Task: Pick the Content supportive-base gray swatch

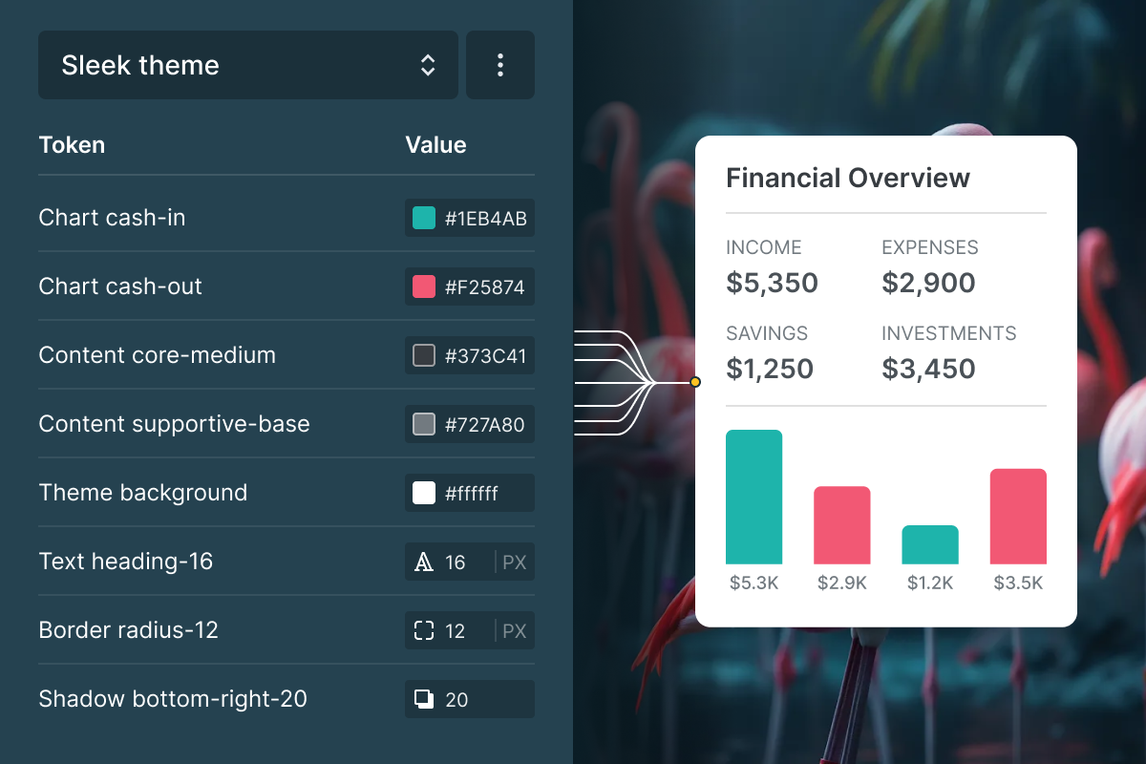Action: [424, 424]
